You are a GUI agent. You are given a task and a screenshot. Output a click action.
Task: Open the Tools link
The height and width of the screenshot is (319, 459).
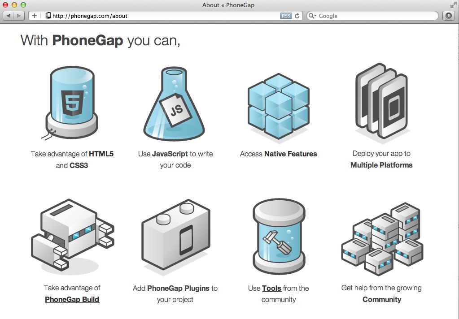tap(271, 288)
